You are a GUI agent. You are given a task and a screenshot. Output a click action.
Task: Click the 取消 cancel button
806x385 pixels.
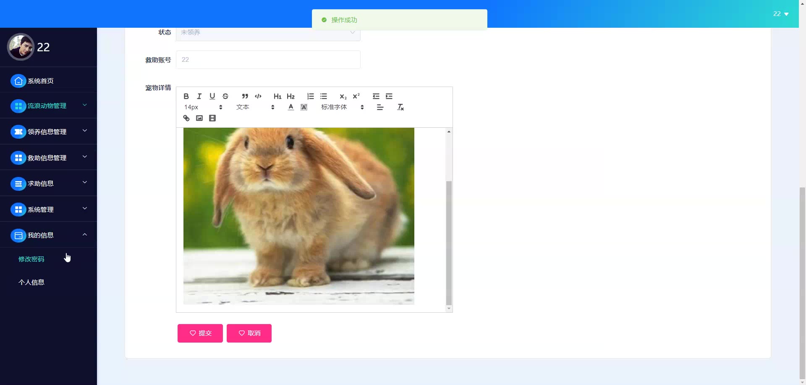[x=249, y=333]
